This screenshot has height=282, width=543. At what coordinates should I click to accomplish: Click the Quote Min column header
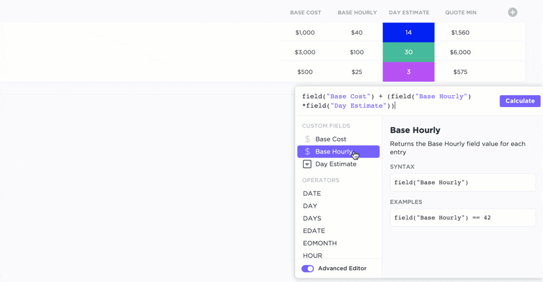coord(460,12)
